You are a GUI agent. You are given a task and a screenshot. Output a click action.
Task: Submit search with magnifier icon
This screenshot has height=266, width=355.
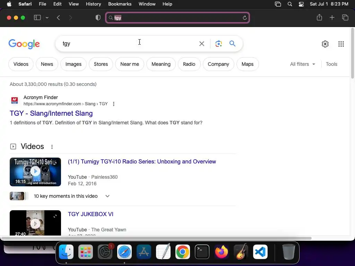pos(232,43)
